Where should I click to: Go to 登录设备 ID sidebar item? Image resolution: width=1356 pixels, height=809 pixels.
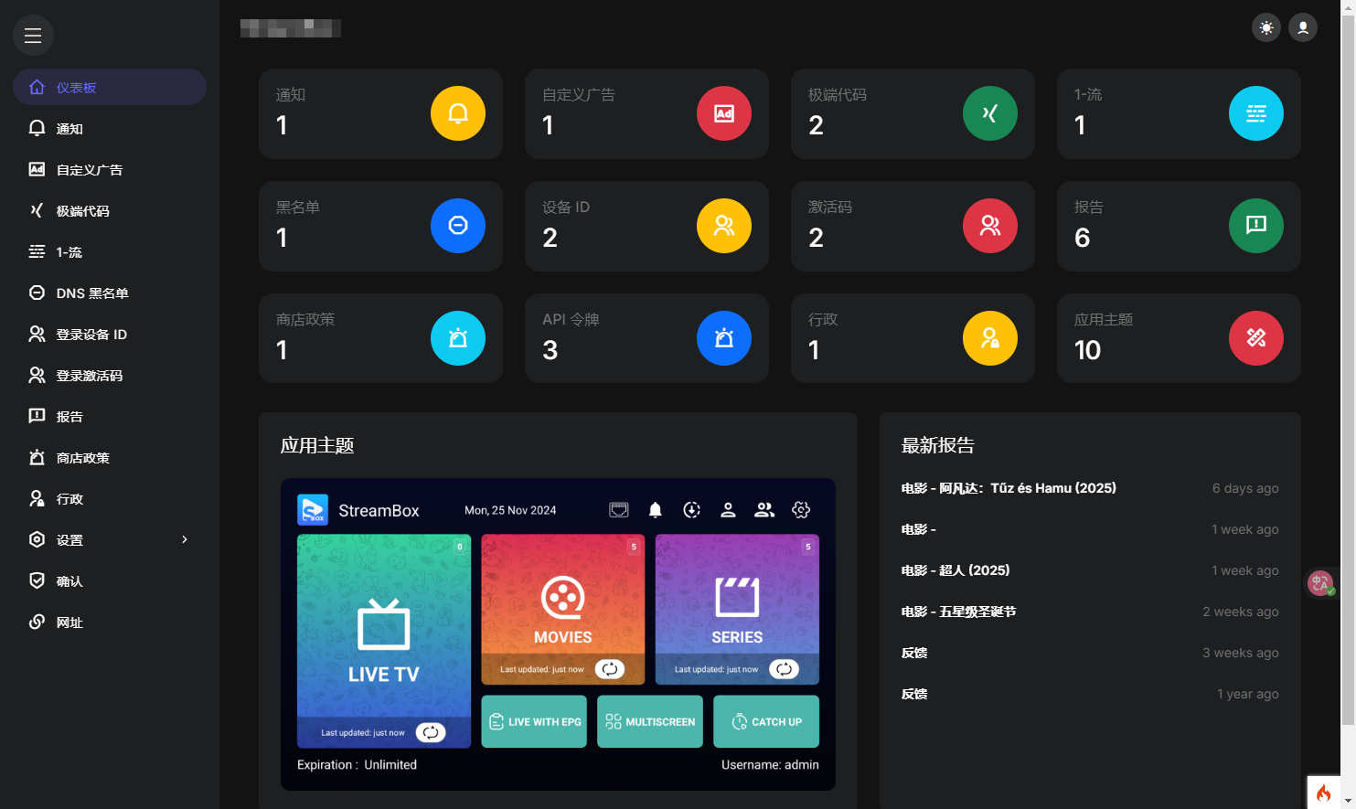pos(110,334)
